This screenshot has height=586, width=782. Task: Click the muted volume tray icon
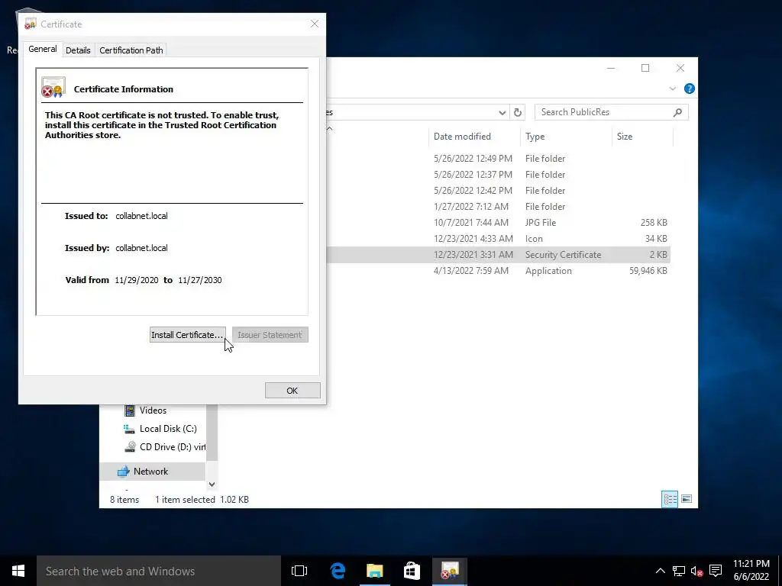coord(696,571)
